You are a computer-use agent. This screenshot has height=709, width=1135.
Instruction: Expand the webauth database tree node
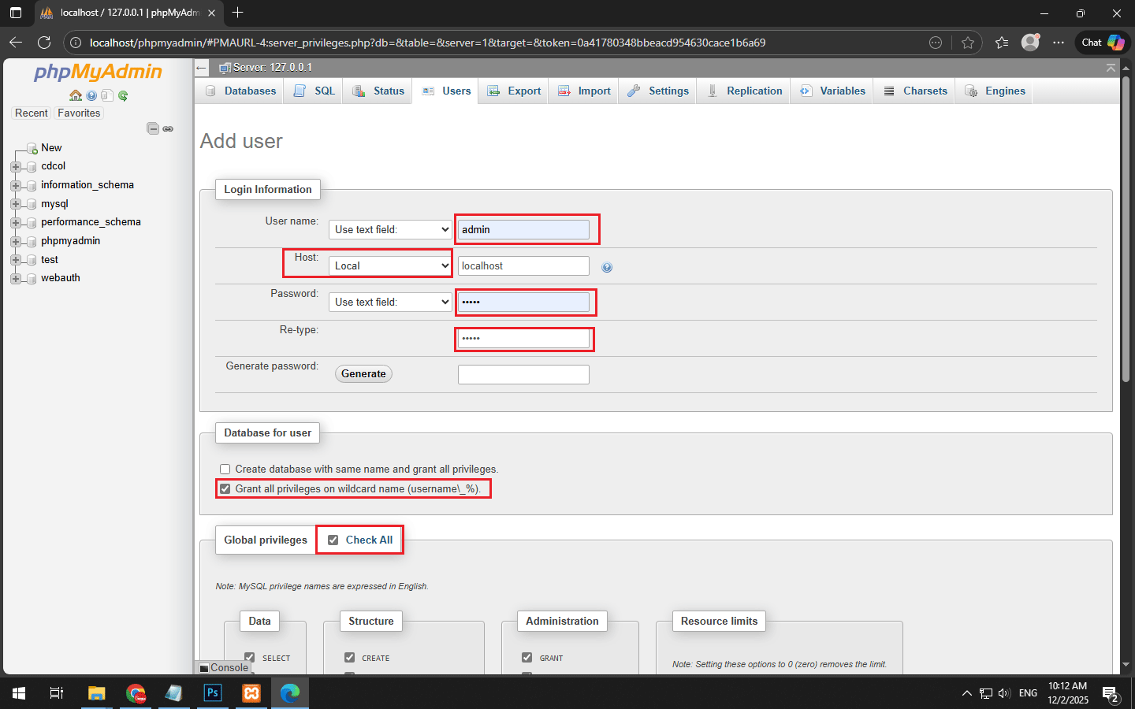15,278
